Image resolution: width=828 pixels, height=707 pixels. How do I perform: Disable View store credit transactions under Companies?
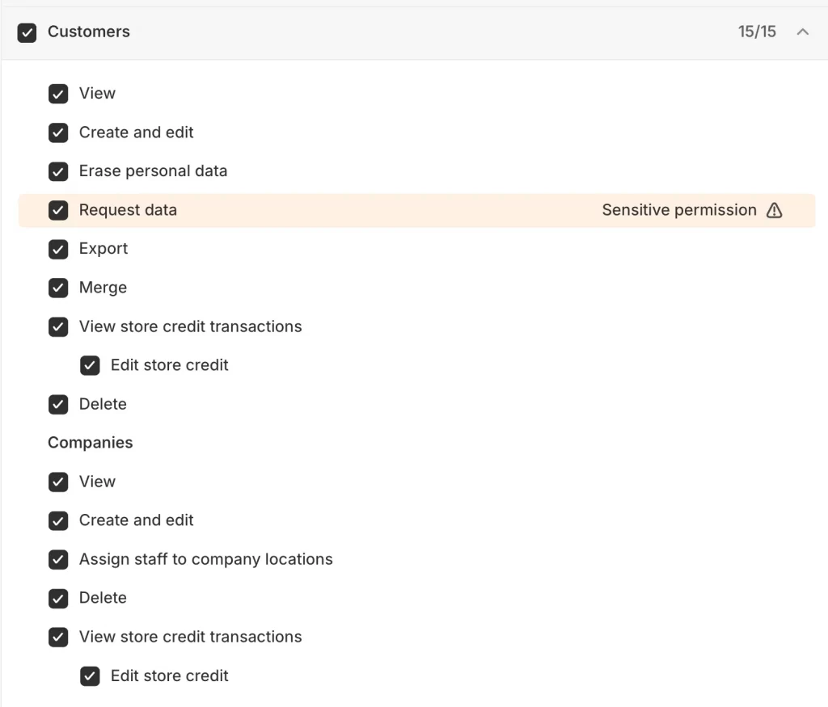tap(58, 637)
